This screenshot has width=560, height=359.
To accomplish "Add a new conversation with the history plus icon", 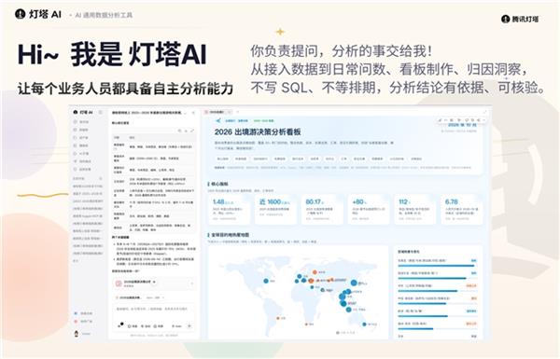I will click(x=101, y=178).
